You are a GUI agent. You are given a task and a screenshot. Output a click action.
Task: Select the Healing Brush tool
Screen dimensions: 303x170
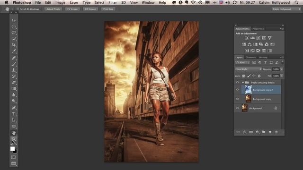pyautogui.click(x=14, y=58)
